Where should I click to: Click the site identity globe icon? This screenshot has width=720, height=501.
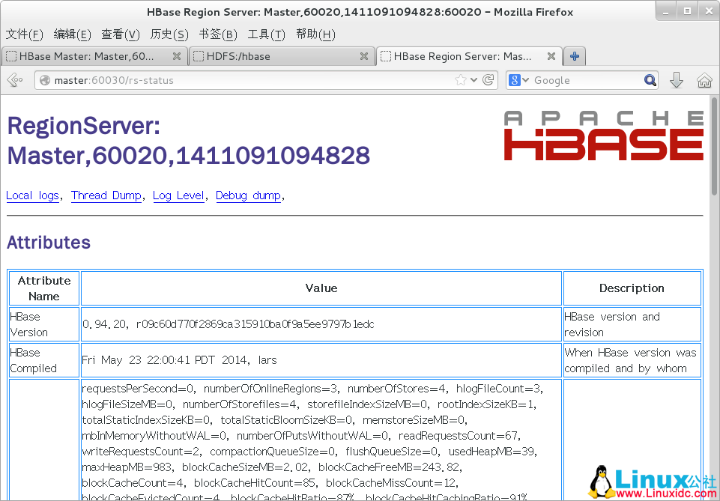(x=45, y=80)
